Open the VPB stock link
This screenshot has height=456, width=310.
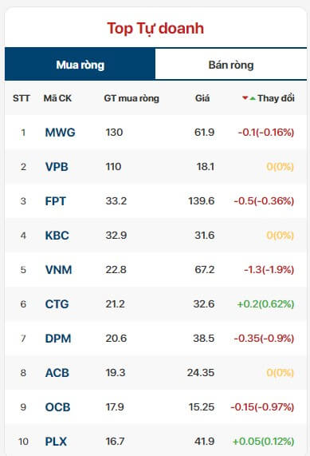[x=57, y=167]
